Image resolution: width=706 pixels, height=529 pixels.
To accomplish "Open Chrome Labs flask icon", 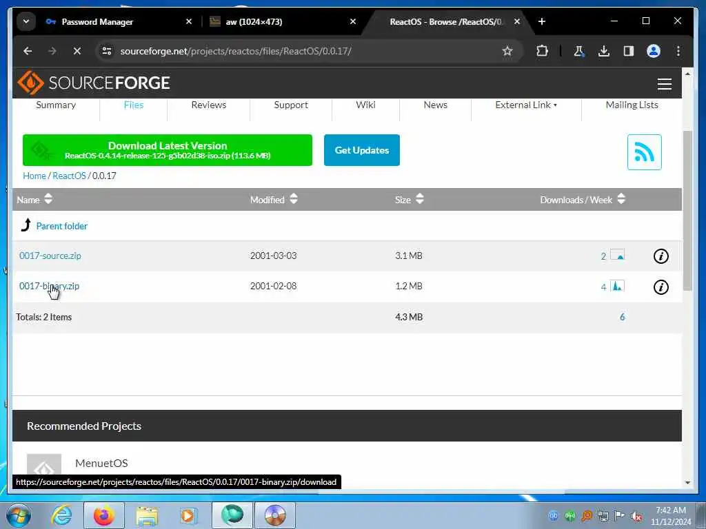I will [578, 51].
